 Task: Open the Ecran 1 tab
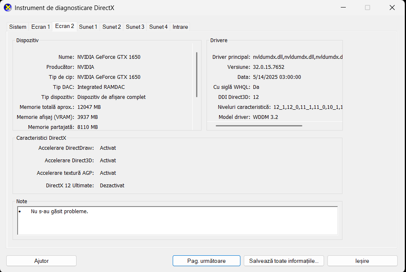41,27
